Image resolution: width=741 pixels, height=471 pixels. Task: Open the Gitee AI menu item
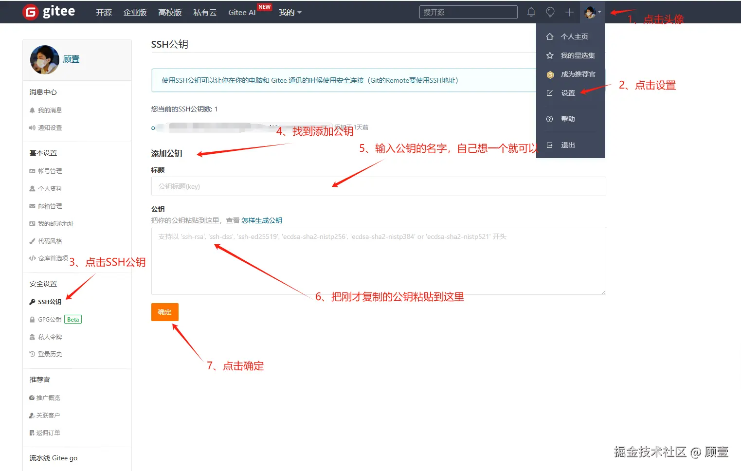pyautogui.click(x=242, y=12)
